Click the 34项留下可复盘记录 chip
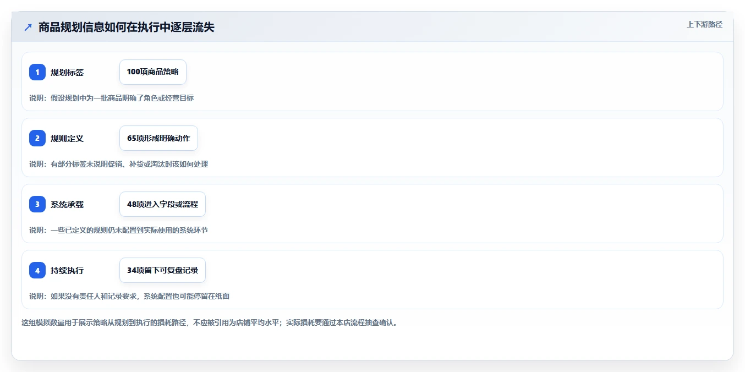The height and width of the screenshot is (372, 745). pos(162,270)
